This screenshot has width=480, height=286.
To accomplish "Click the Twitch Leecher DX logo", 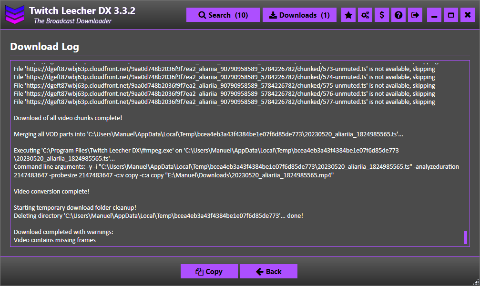I will tap(15, 14).
